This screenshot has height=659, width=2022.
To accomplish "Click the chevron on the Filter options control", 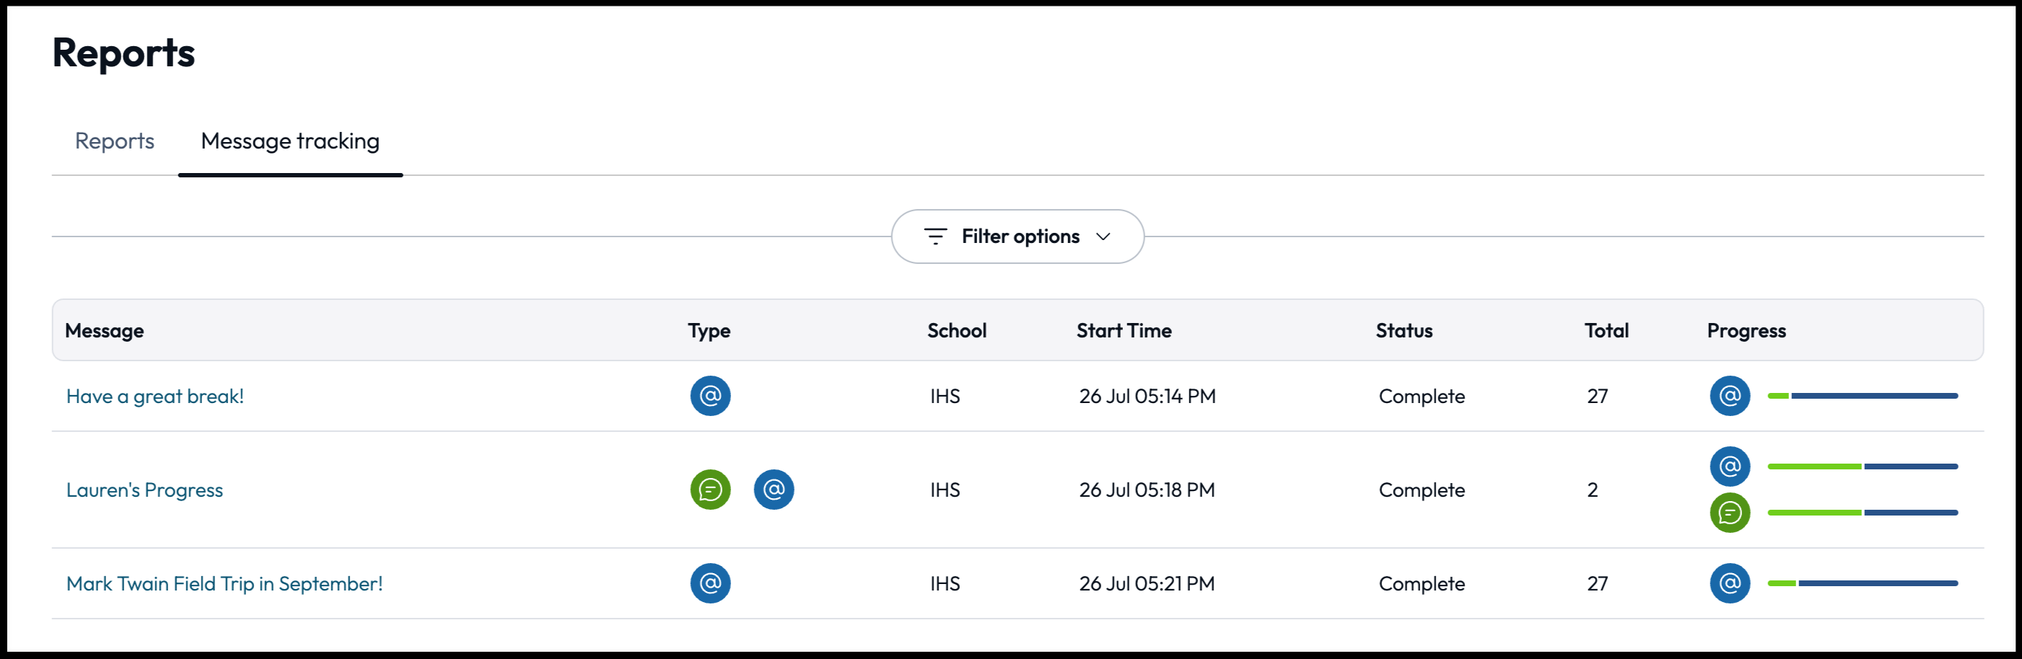I will (x=1103, y=236).
